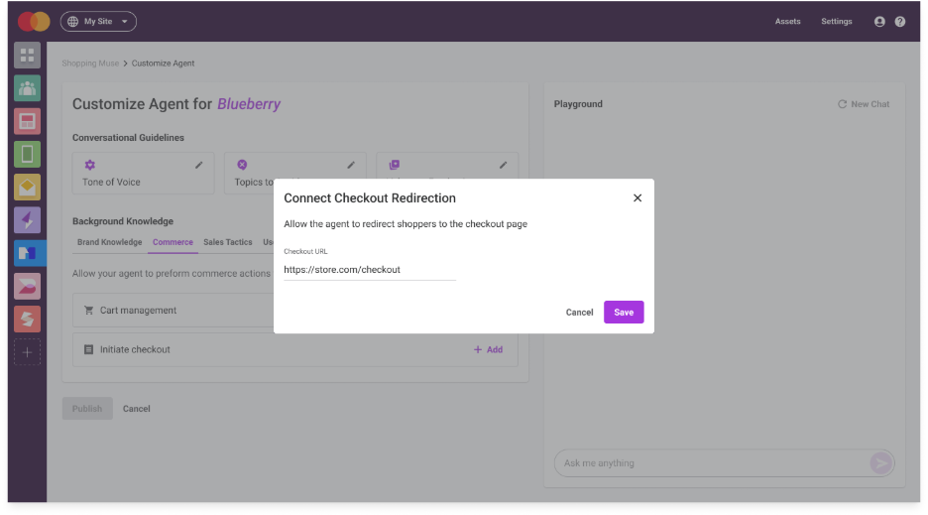Image resolution: width=928 pixels, height=515 pixels.
Task: Click the Blueberry agent name
Action: pos(249,104)
